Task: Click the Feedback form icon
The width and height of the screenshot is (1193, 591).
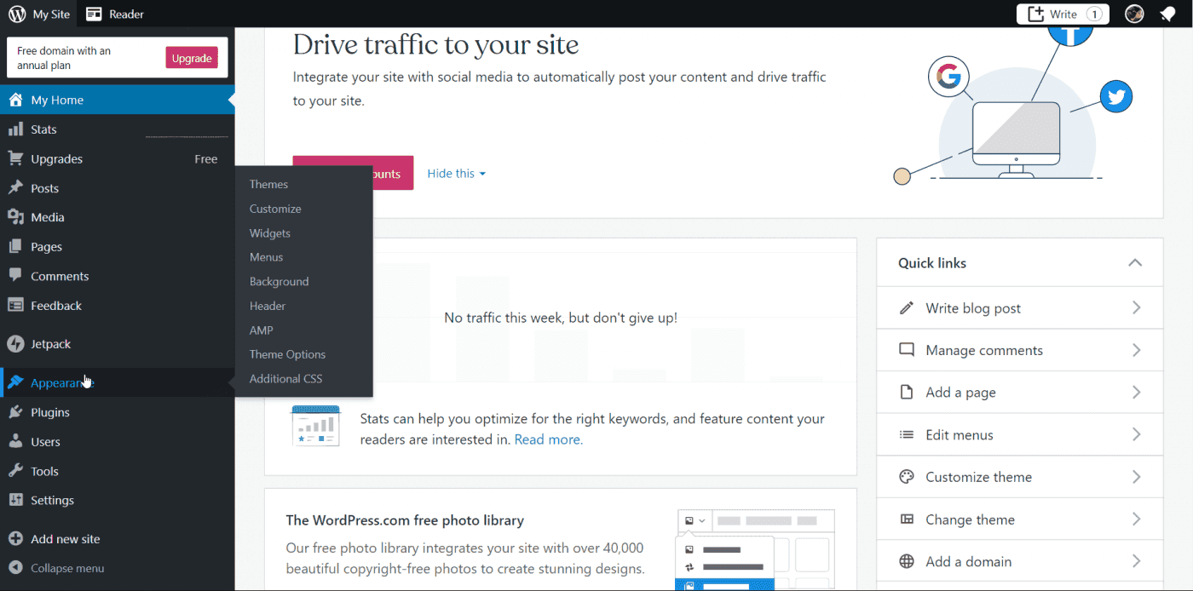Action: [15, 306]
